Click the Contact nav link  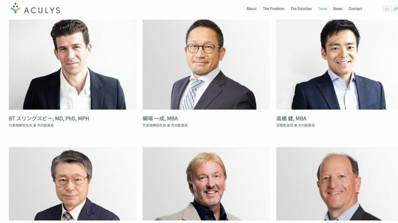click(x=355, y=9)
